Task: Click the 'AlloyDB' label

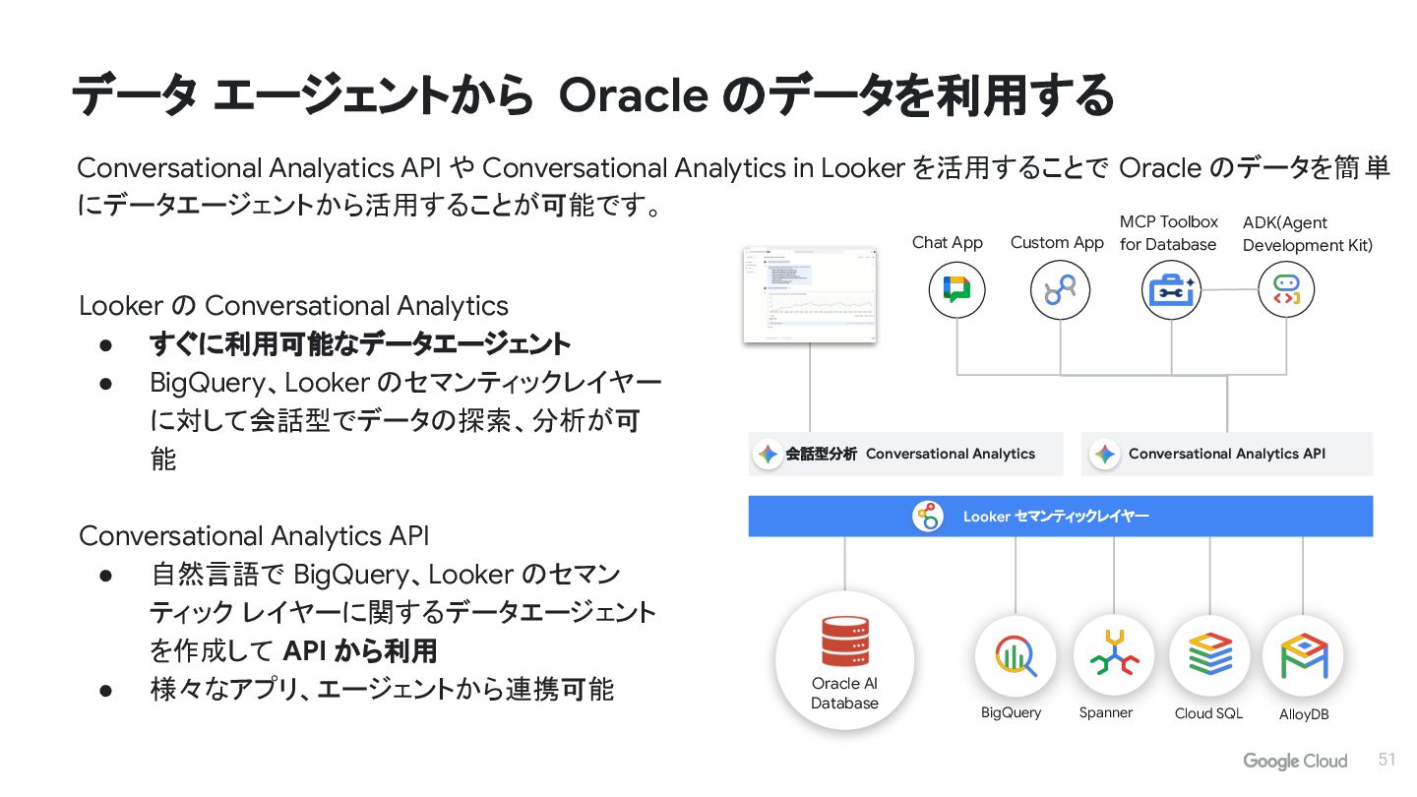Action: [1304, 714]
